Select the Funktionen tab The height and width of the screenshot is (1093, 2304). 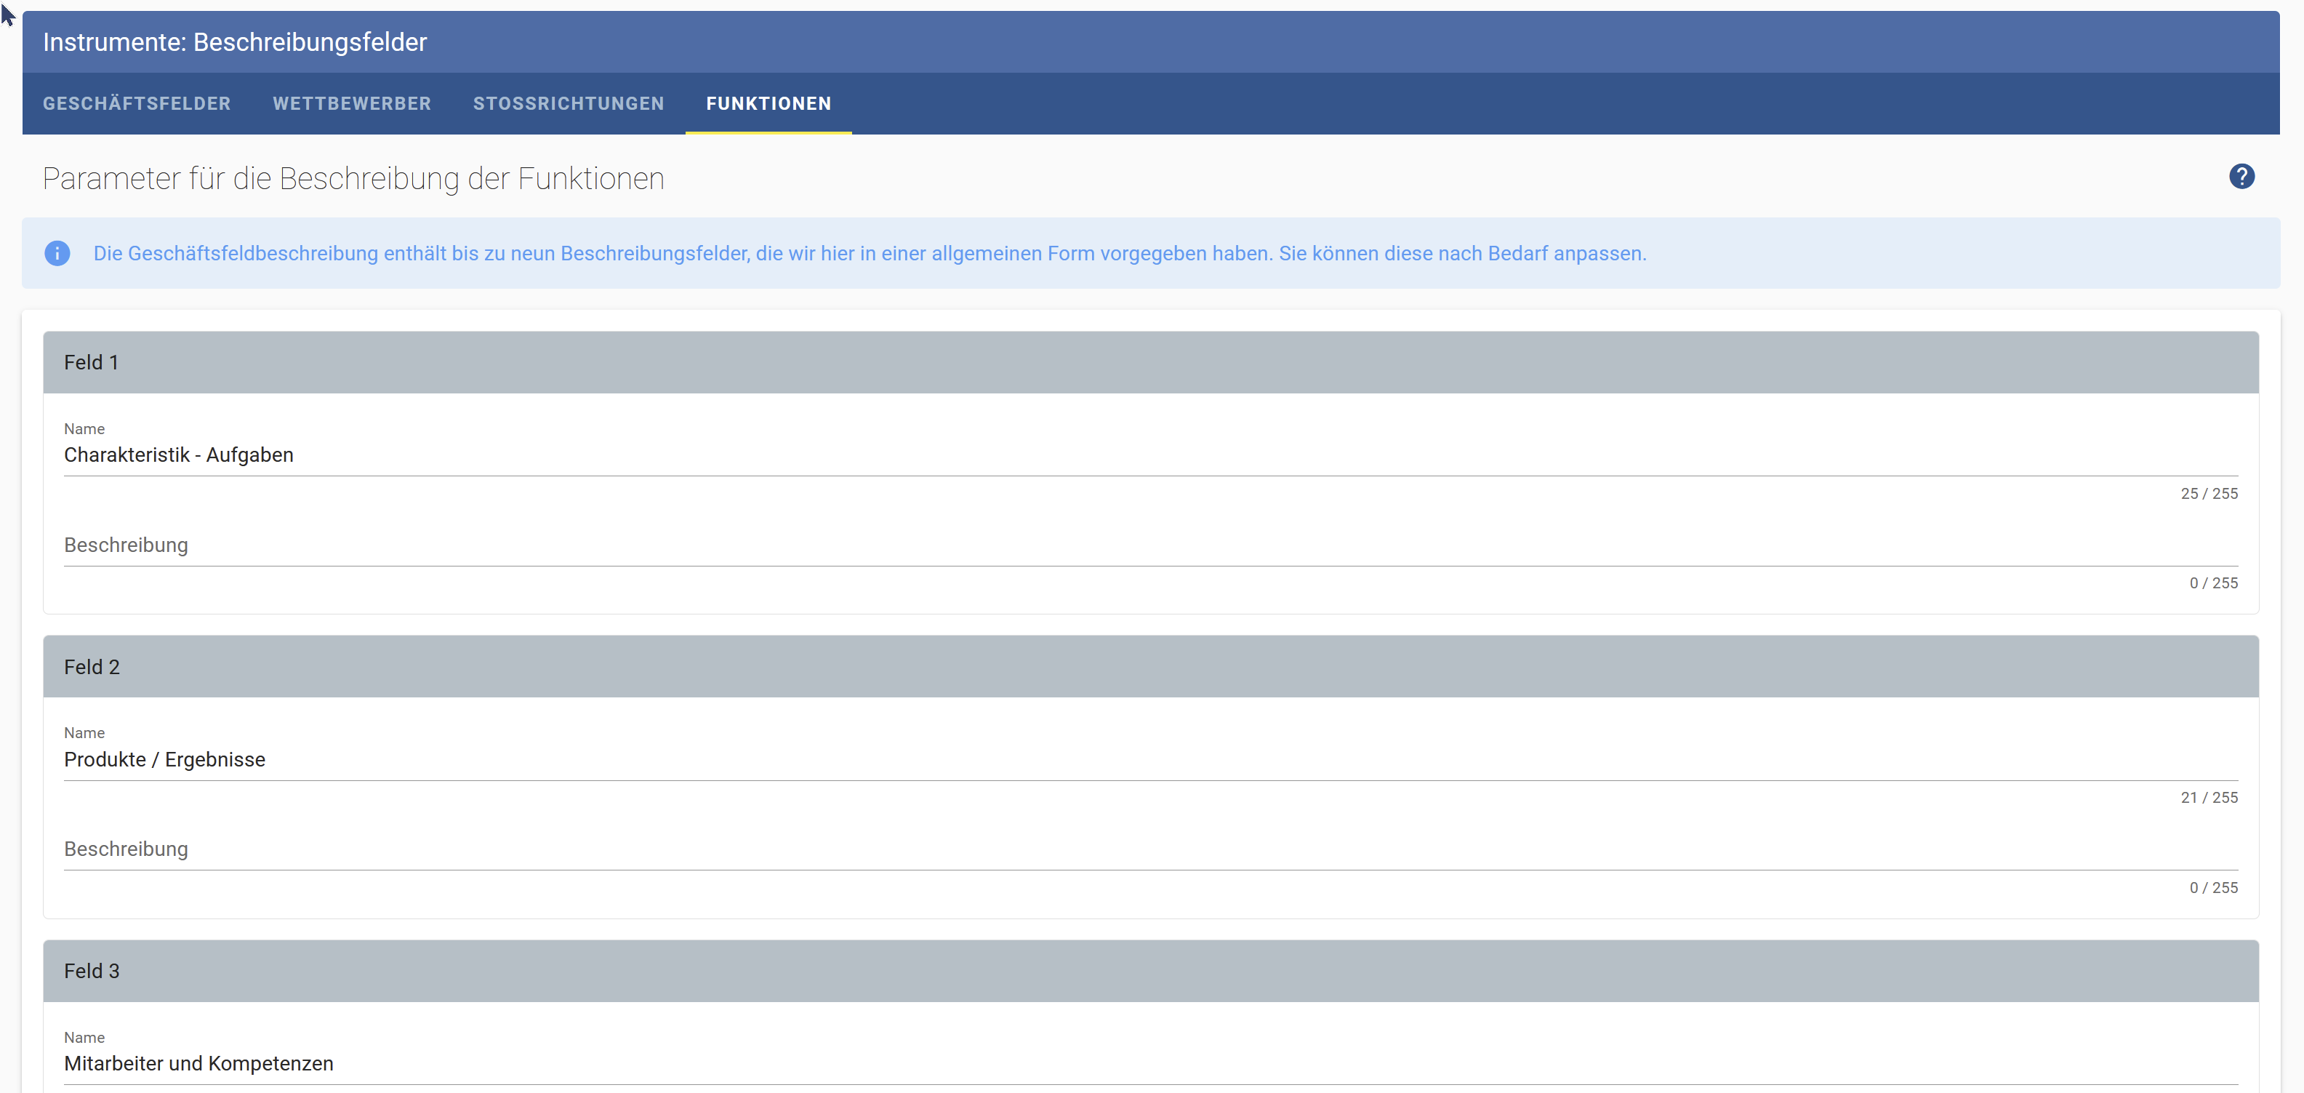(769, 104)
